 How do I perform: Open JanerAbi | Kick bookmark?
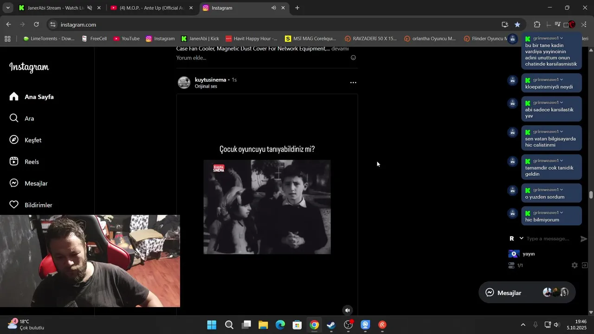[x=200, y=39]
